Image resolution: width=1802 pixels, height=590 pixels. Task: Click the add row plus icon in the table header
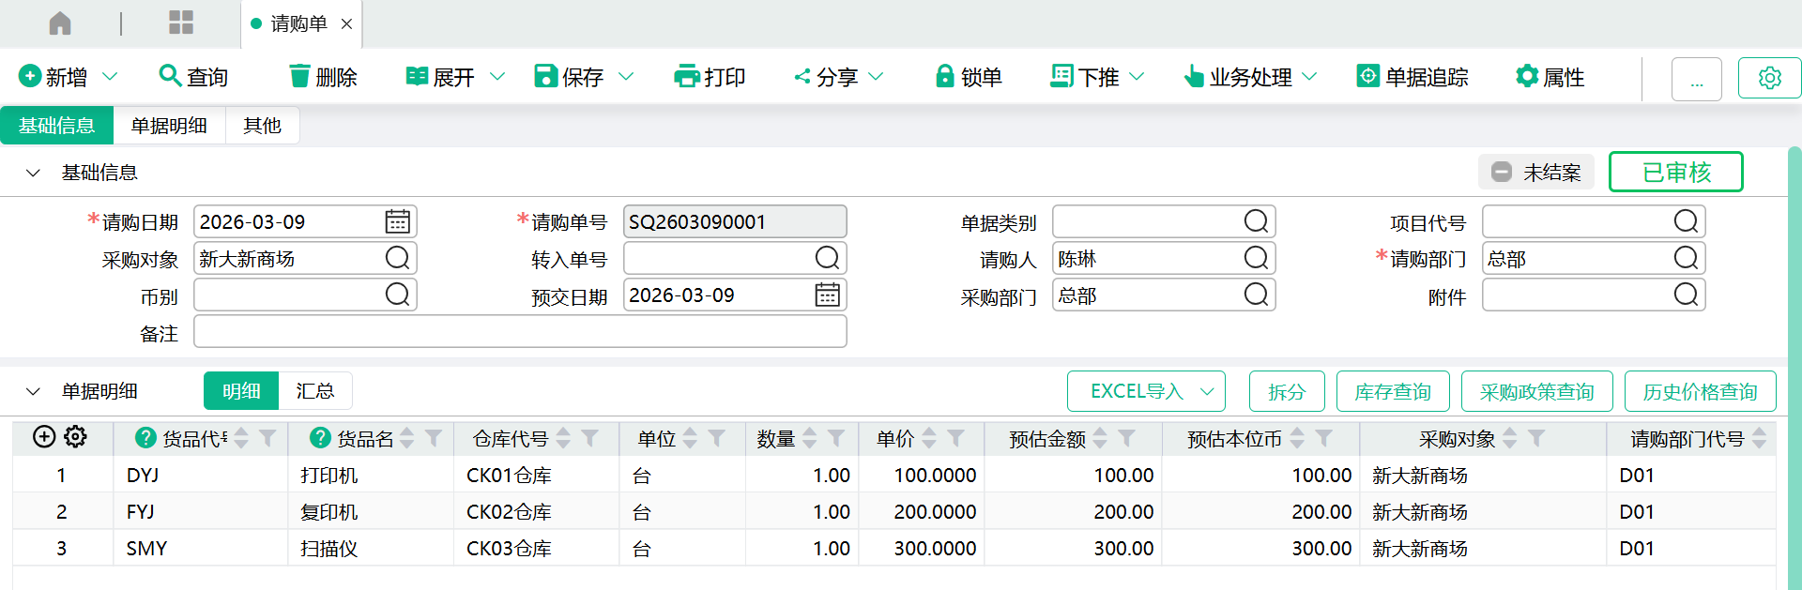point(44,437)
